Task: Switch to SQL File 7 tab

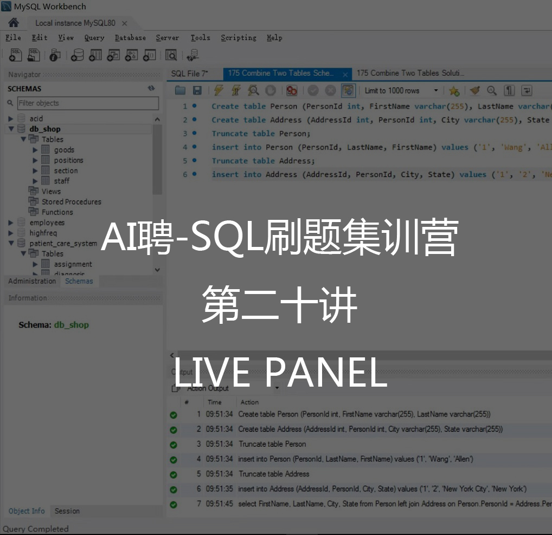Action: click(x=189, y=74)
